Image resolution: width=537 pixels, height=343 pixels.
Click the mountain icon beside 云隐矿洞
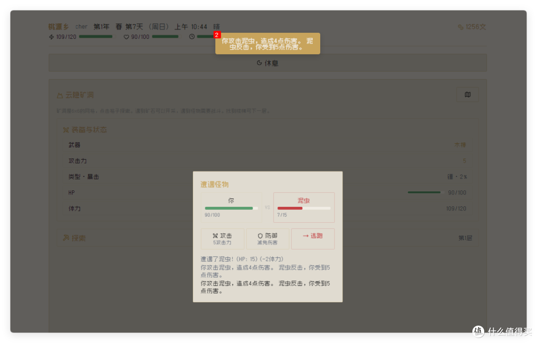(60, 95)
